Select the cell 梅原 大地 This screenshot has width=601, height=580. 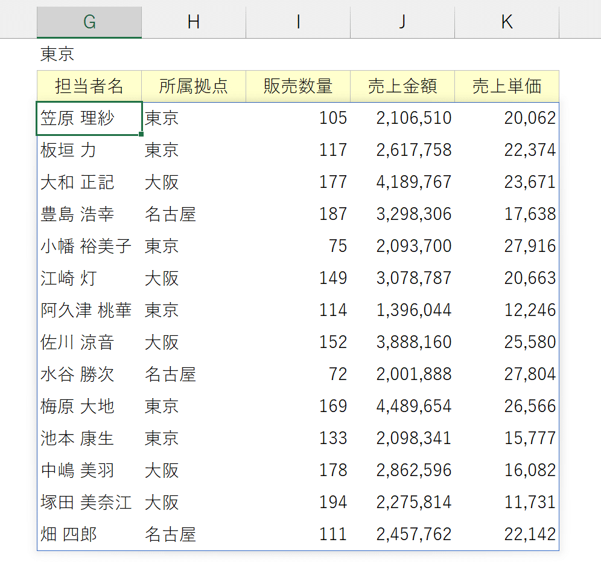[x=89, y=406]
